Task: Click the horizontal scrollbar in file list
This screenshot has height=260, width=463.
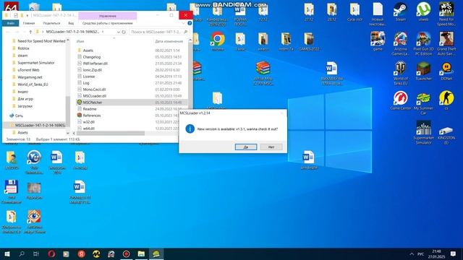Action: coord(111,133)
